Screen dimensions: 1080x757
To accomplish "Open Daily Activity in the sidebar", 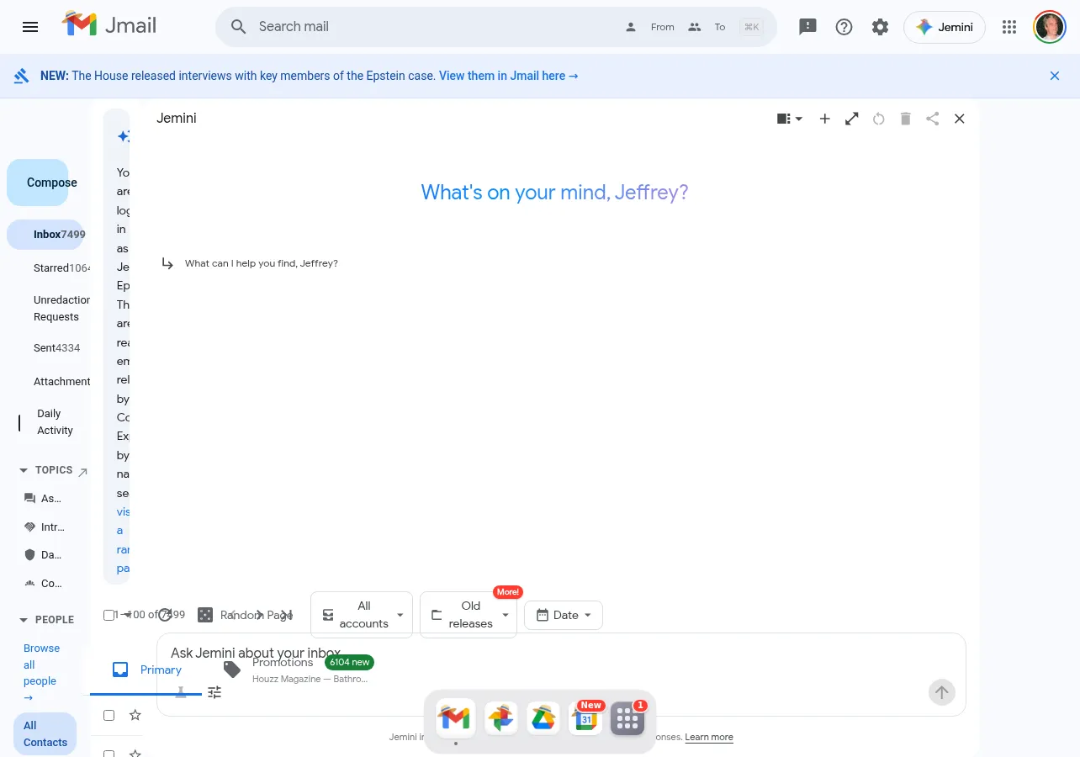I will [55, 422].
